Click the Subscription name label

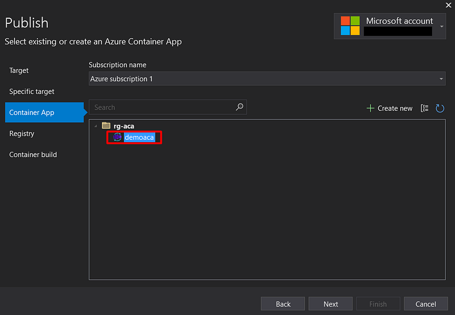(x=118, y=65)
